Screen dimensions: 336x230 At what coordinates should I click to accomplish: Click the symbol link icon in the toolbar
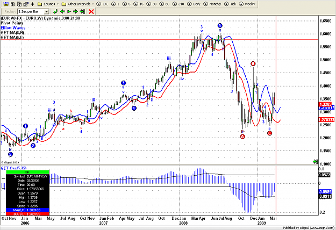coord(6,4)
